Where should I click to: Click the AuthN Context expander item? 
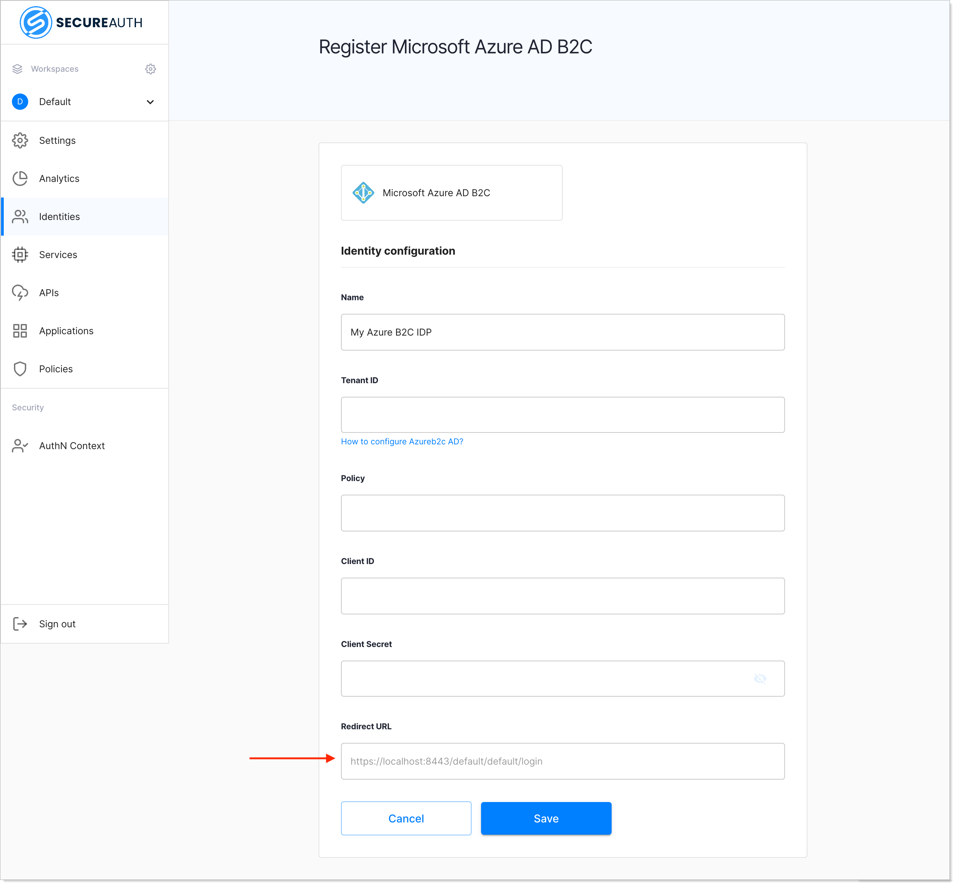pyautogui.click(x=71, y=445)
